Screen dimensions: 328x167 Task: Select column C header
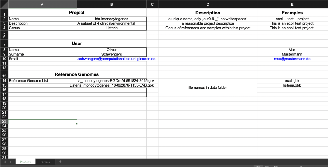coord(152,4)
